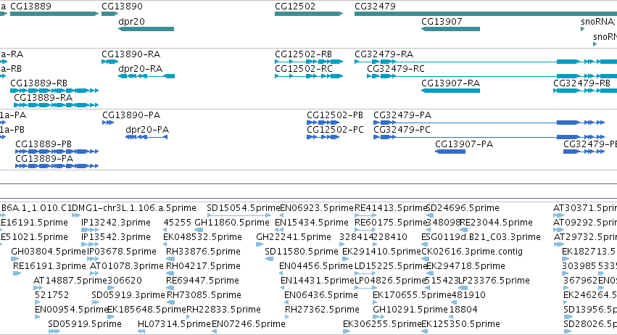Open EST ESG0119d.B21_C03.3prime
Image resolution: width=617 pixels, height=335 pixels.
(481, 237)
